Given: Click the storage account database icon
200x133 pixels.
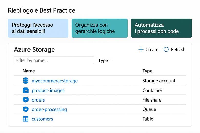Looking at the screenshot, I should (26, 81).
